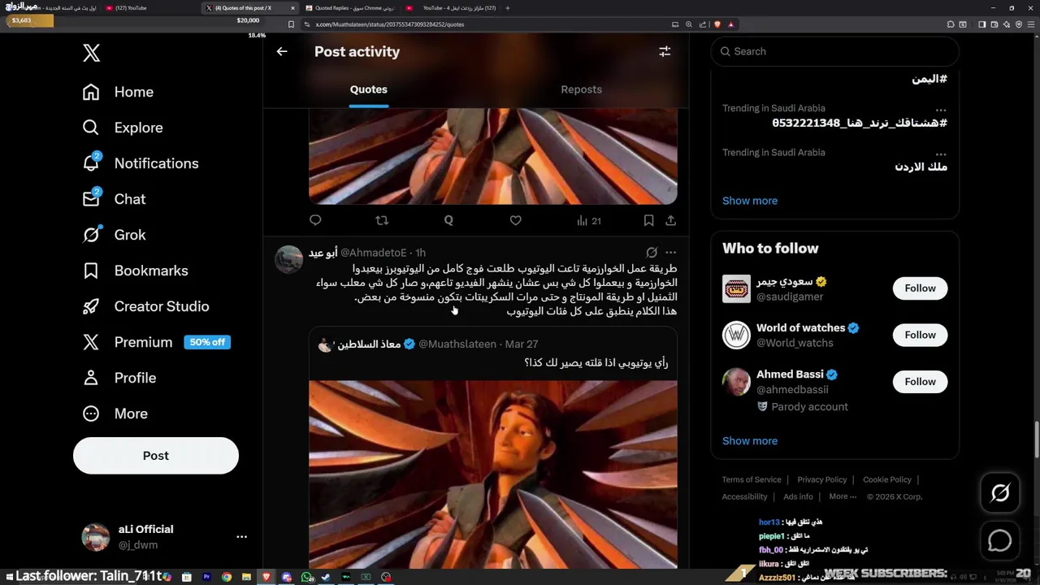Open Premium 50% off offer

pos(156,342)
